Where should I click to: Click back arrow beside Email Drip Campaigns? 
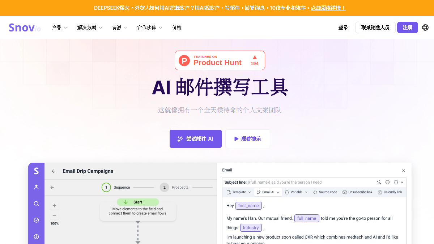point(54,171)
